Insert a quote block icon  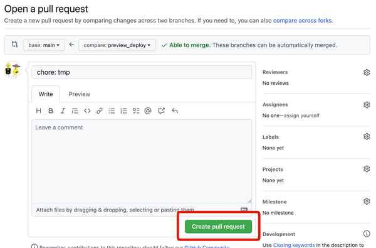(75, 111)
